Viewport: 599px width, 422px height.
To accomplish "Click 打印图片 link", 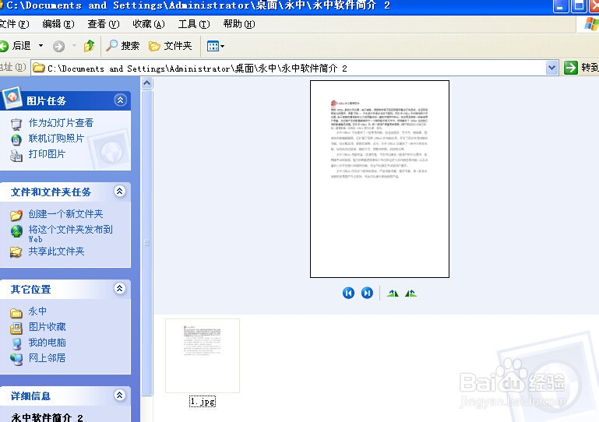I will tap(47, 154).
